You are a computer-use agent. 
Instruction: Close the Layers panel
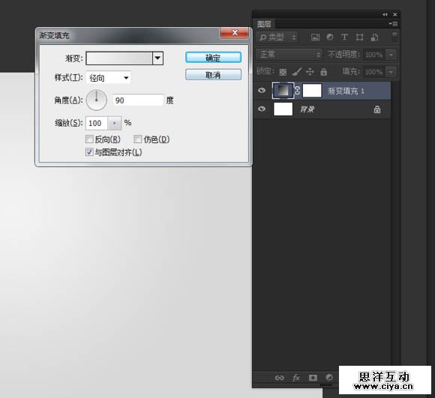pyautogui.click(x=395, y=14)
